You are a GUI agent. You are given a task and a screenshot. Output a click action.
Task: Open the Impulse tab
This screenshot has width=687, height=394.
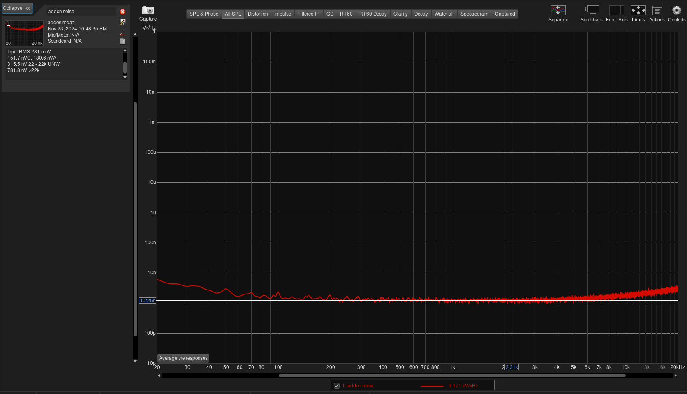tap(283, 14)
